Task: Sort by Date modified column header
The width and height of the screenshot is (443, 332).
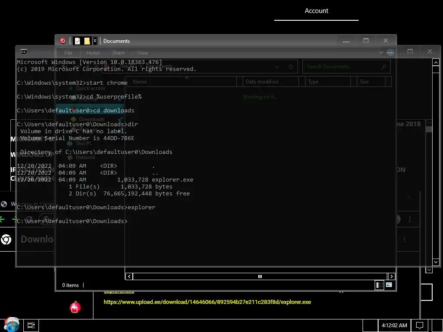Action: pos(271,82)
